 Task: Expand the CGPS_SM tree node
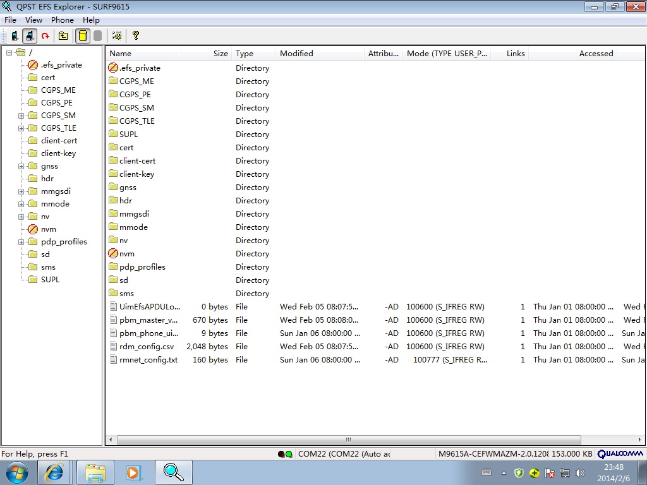(x=21, y=116)
